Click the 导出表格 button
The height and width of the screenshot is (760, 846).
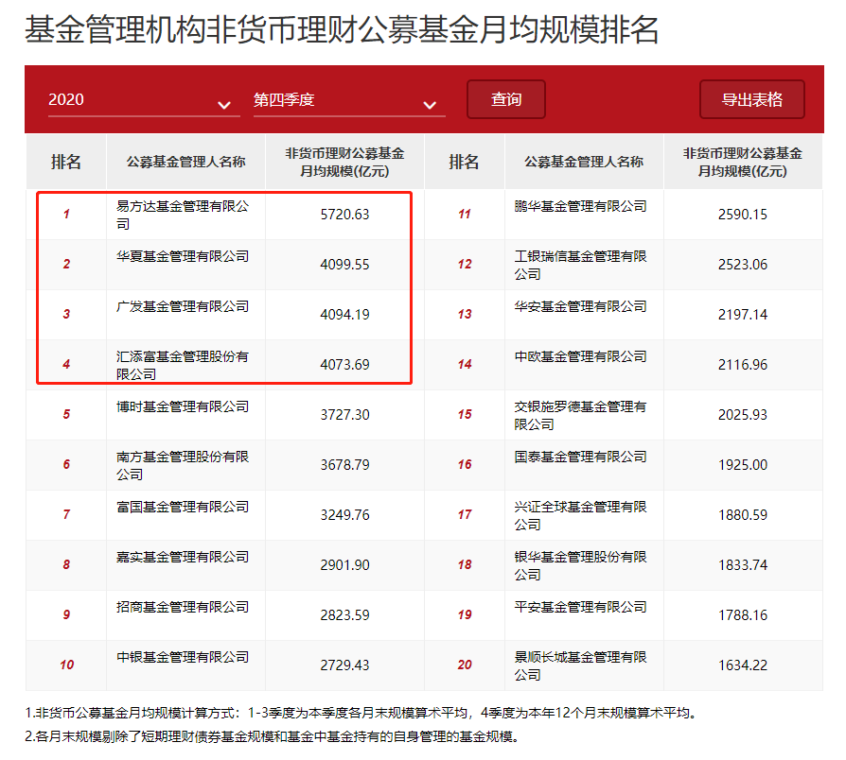pyautogui.click(x=752, y=99)
